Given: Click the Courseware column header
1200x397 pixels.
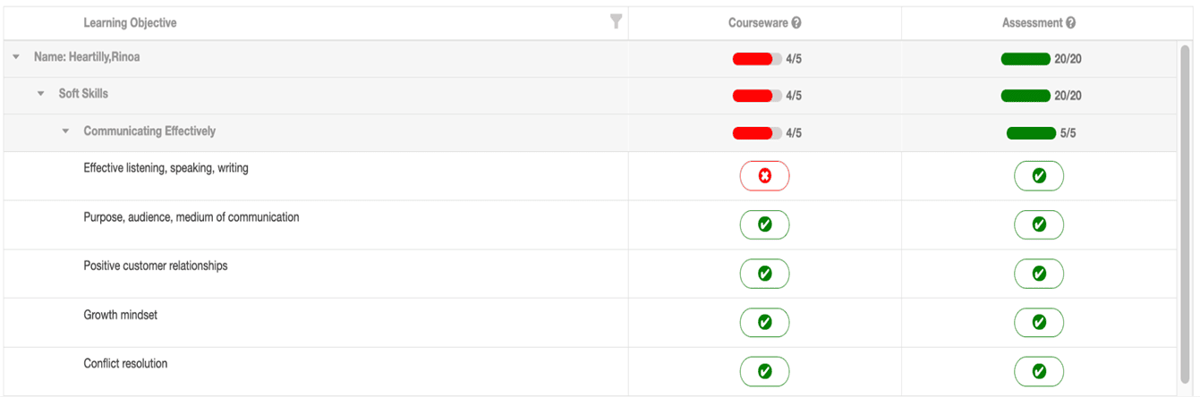Looking at the screenshot, I should (757, 23).
